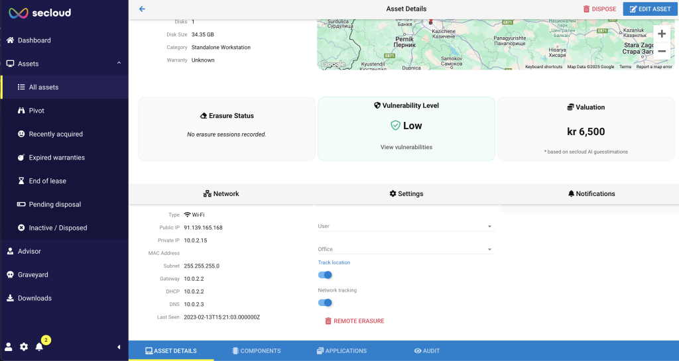
Task: Switch to the Components tab
Action: click(x=256, y=351)
